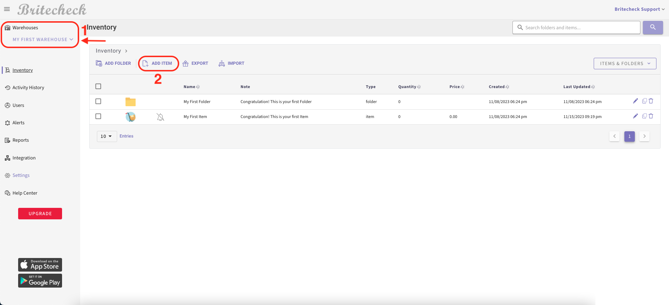Click the red UPGRADE button
Screen dimensions: 669x305
click(x=40, y=213)
